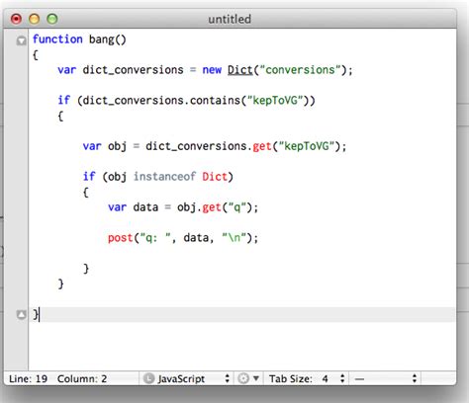Click the Column: 2 status text

(82, 379)
